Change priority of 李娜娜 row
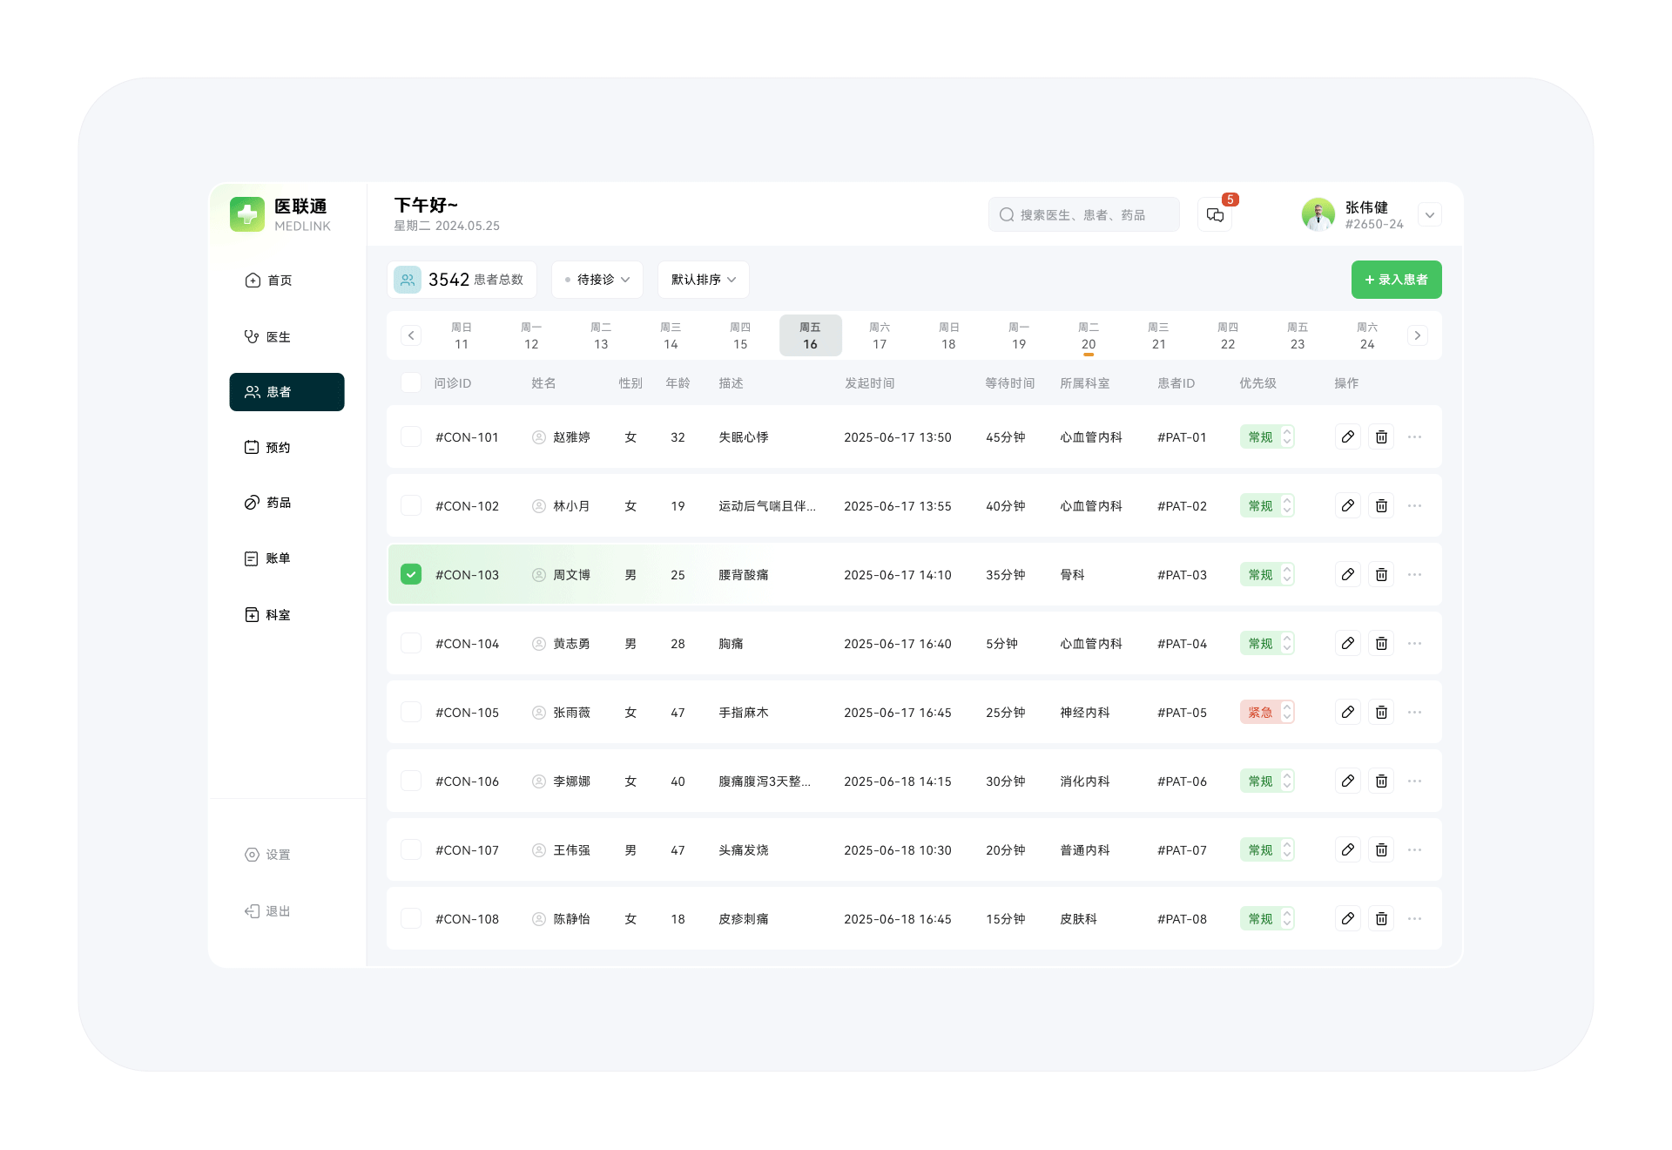The image size is (1672, 1150). [1267, 781]
